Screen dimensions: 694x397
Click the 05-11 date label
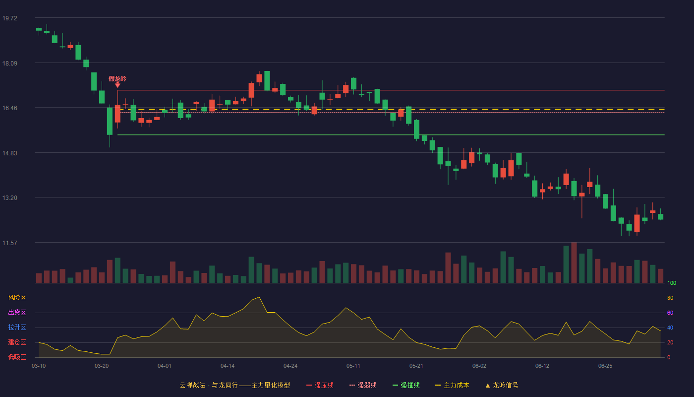tap(353, 366)
